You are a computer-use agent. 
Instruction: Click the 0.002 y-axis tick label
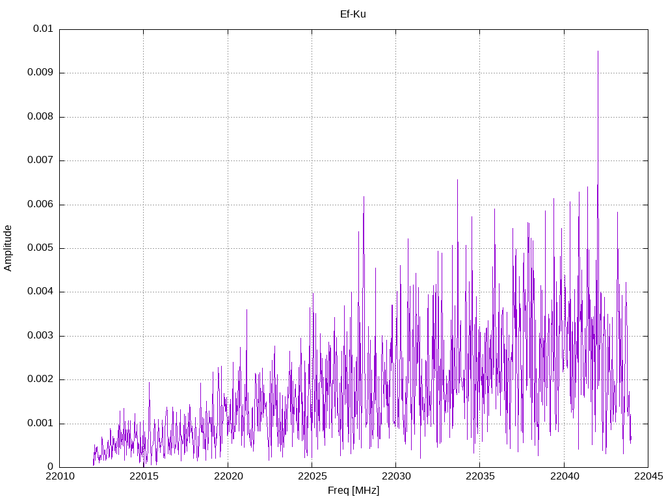pyautogui.click(x=40, y=379)
